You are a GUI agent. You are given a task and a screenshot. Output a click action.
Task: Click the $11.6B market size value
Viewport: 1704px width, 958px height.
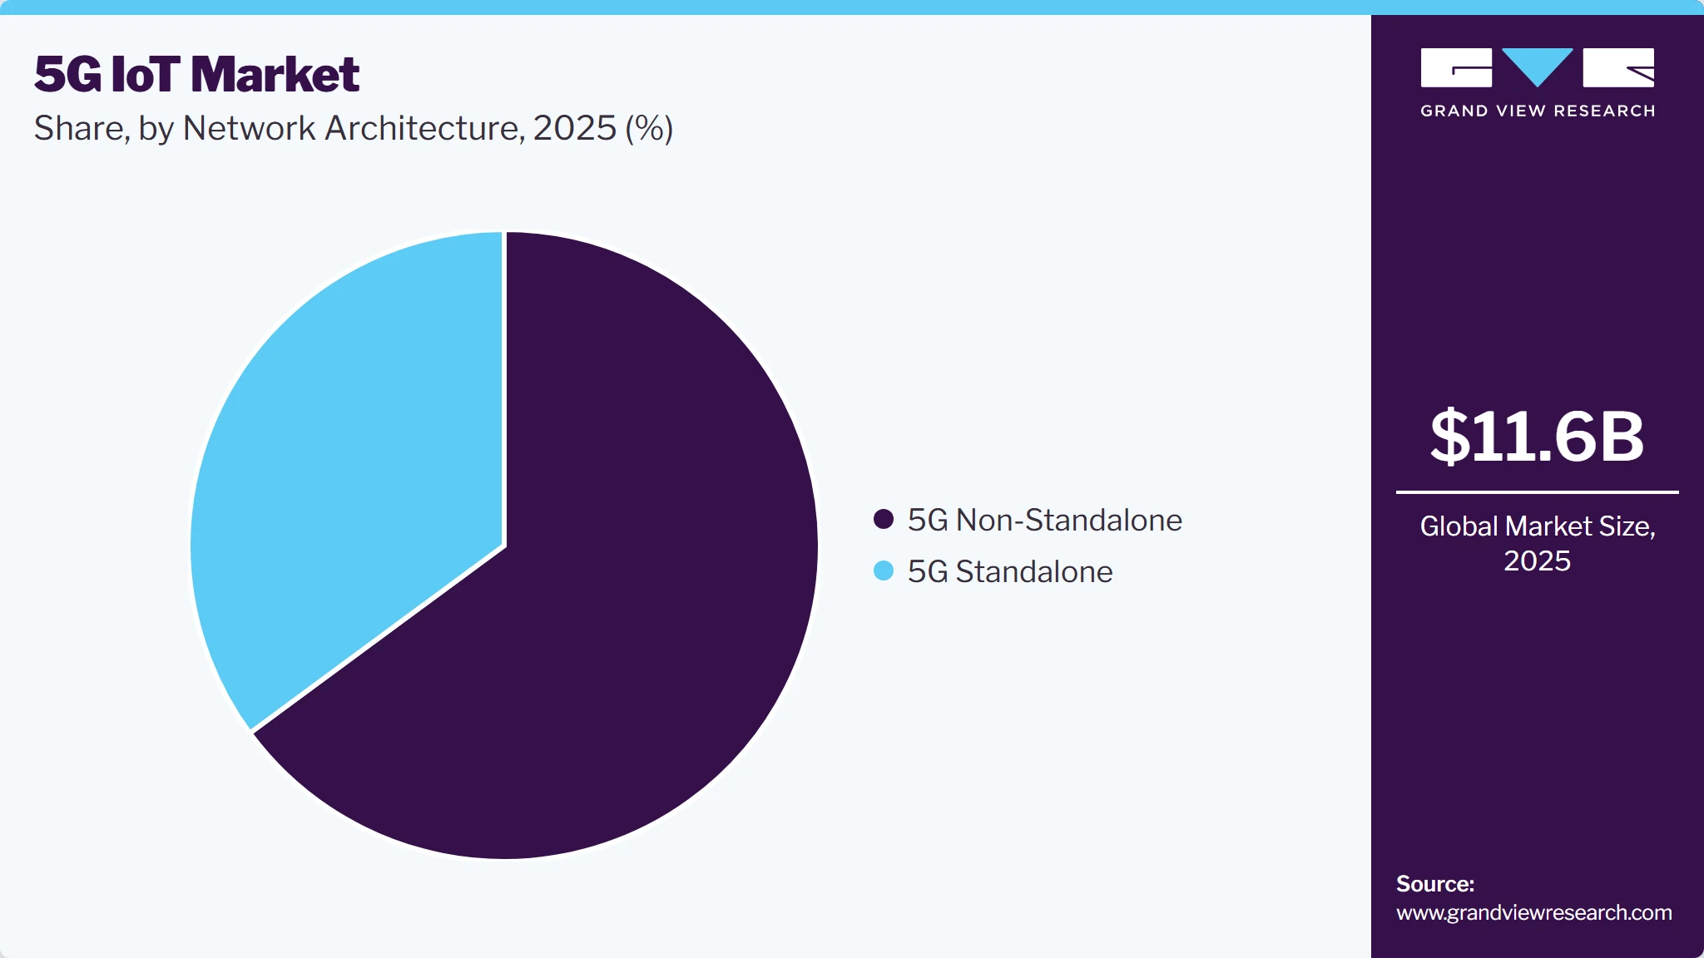coord(1537,437)
